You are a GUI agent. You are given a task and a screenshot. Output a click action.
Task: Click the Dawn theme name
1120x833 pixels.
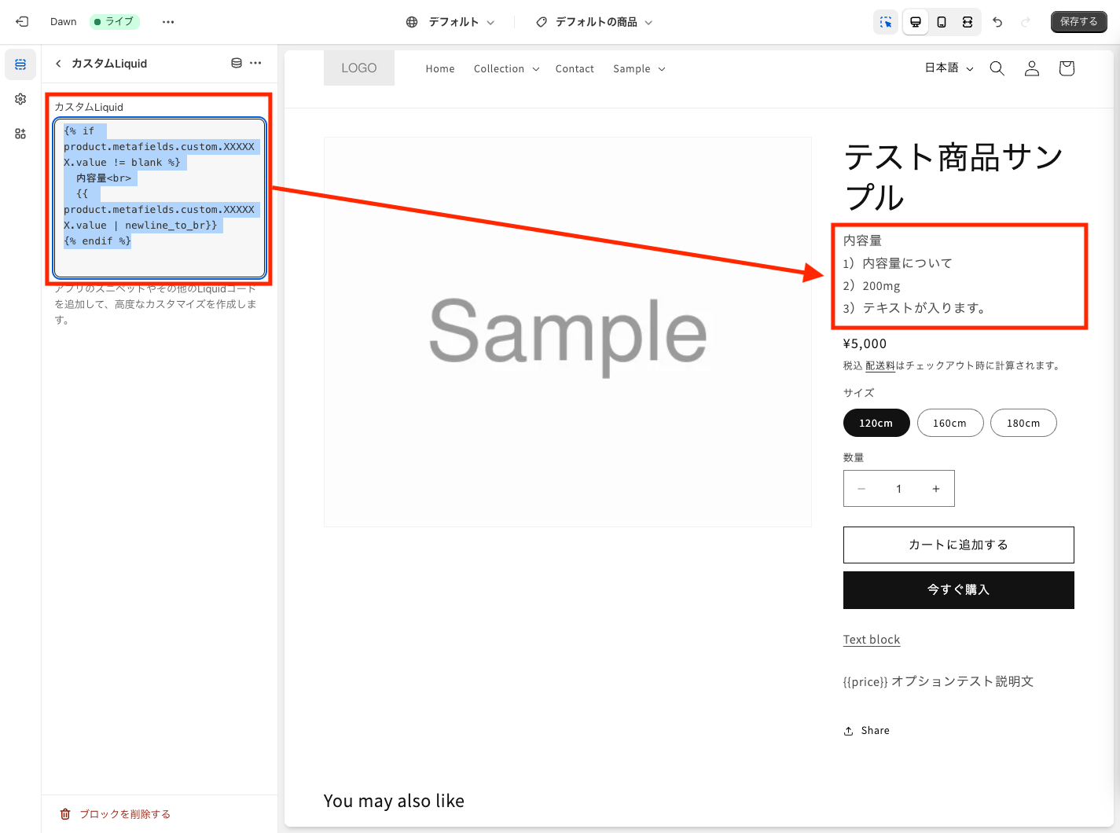64,22
